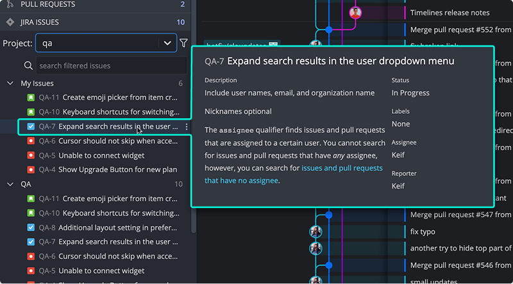Click the QA-8 task icon in QA group
Image resolution: width=513 pixels, height=284 pixels.
tap(31, 228)
